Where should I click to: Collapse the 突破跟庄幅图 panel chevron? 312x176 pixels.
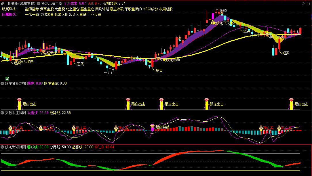click(2, 113)
